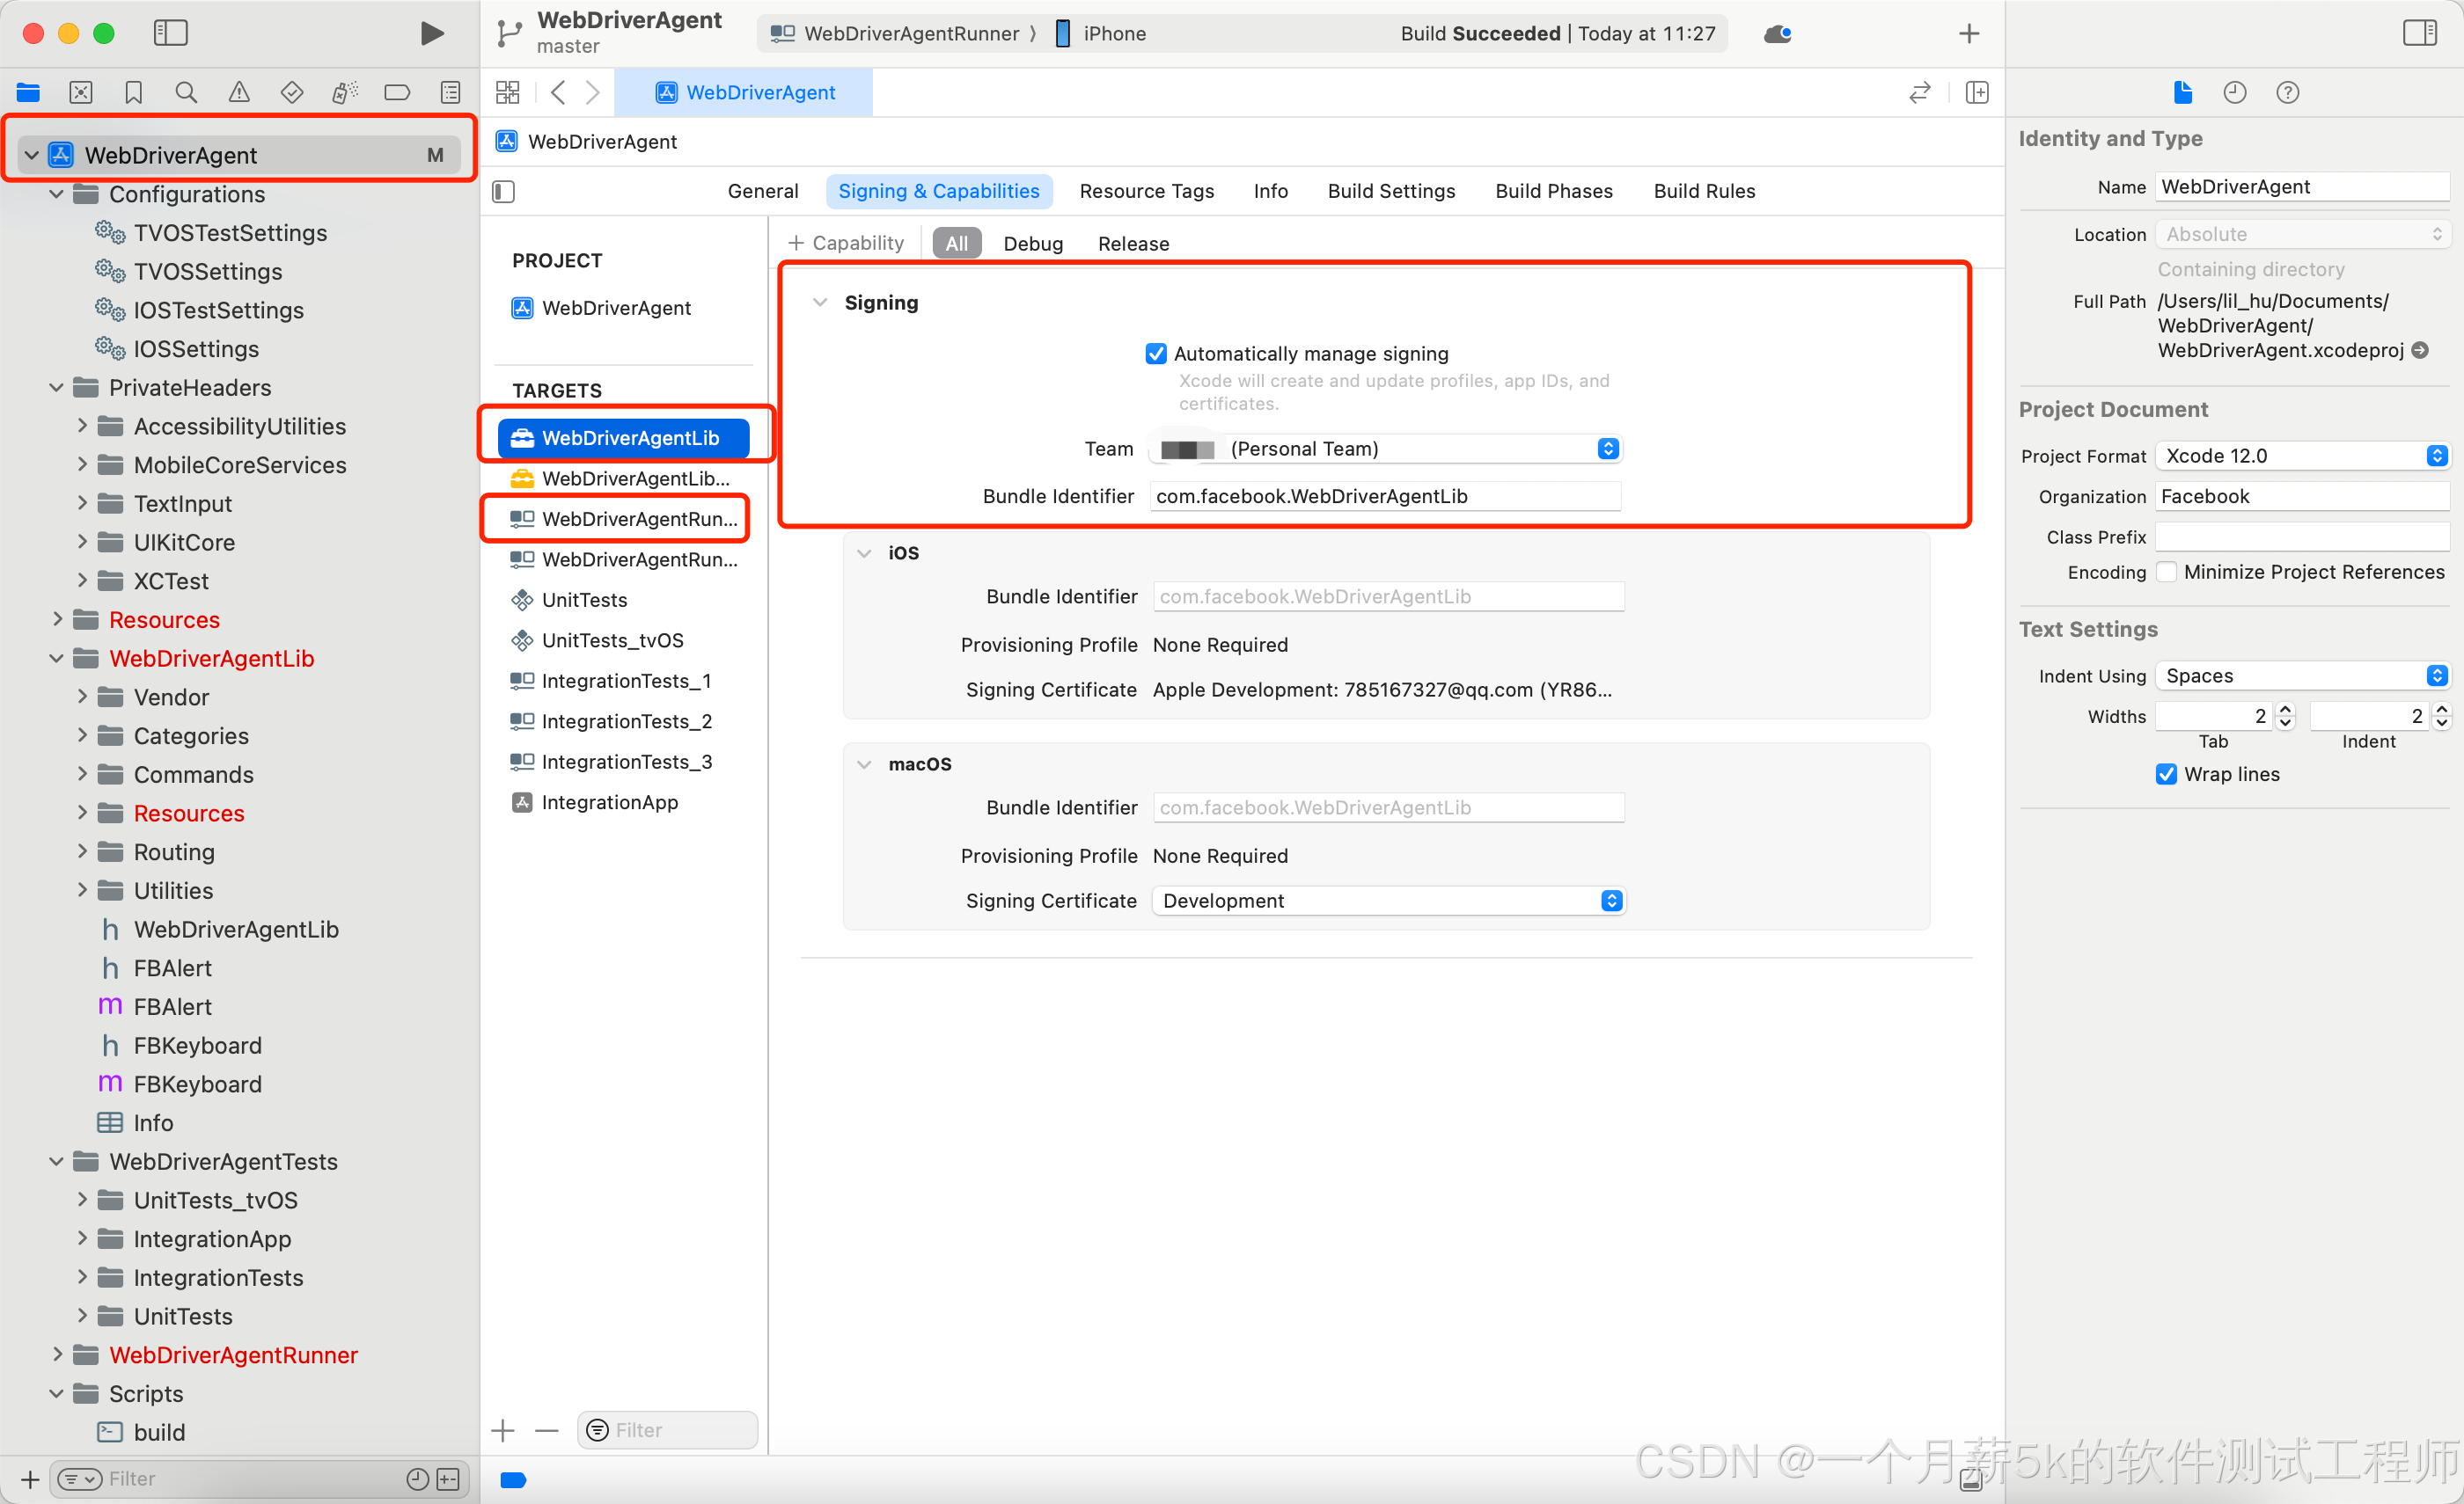Select the All configurations filter

pyautogui.click(x=957, y=244)
